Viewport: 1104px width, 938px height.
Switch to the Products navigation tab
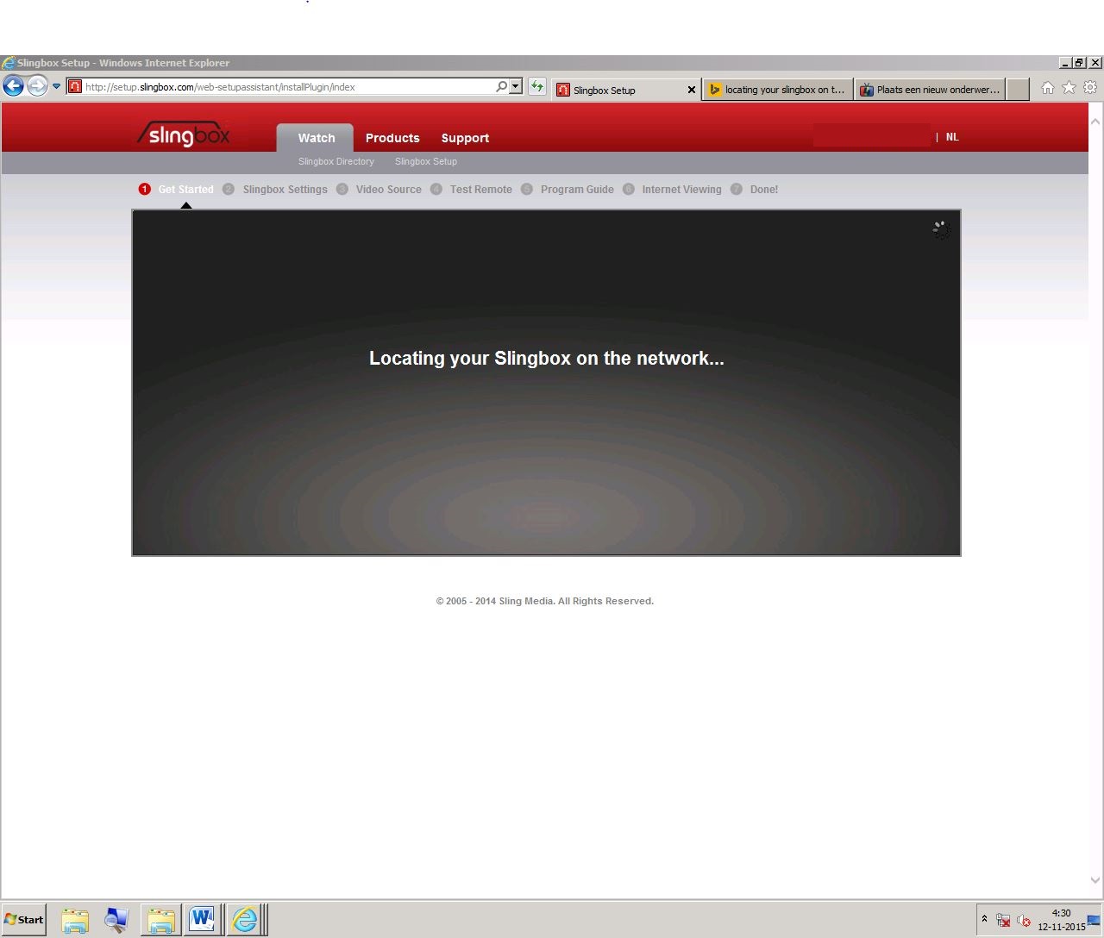392,138
